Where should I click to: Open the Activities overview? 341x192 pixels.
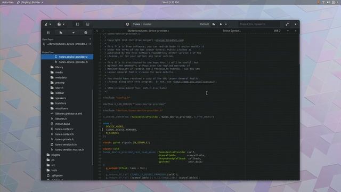point(8,2)
